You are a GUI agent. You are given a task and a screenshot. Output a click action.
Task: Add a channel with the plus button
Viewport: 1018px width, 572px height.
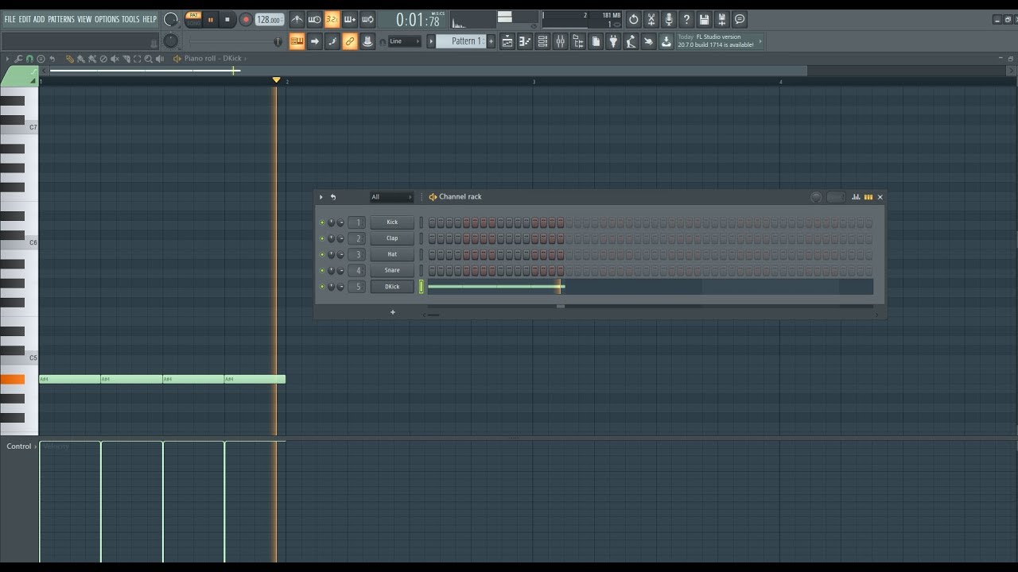click(x=392, y=312)
